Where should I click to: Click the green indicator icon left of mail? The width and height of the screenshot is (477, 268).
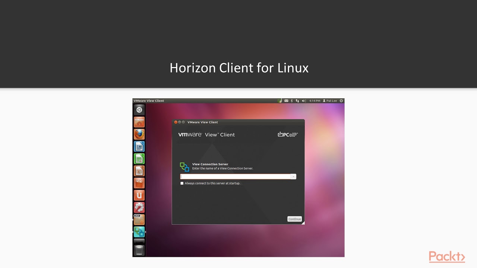pos(280,101)
